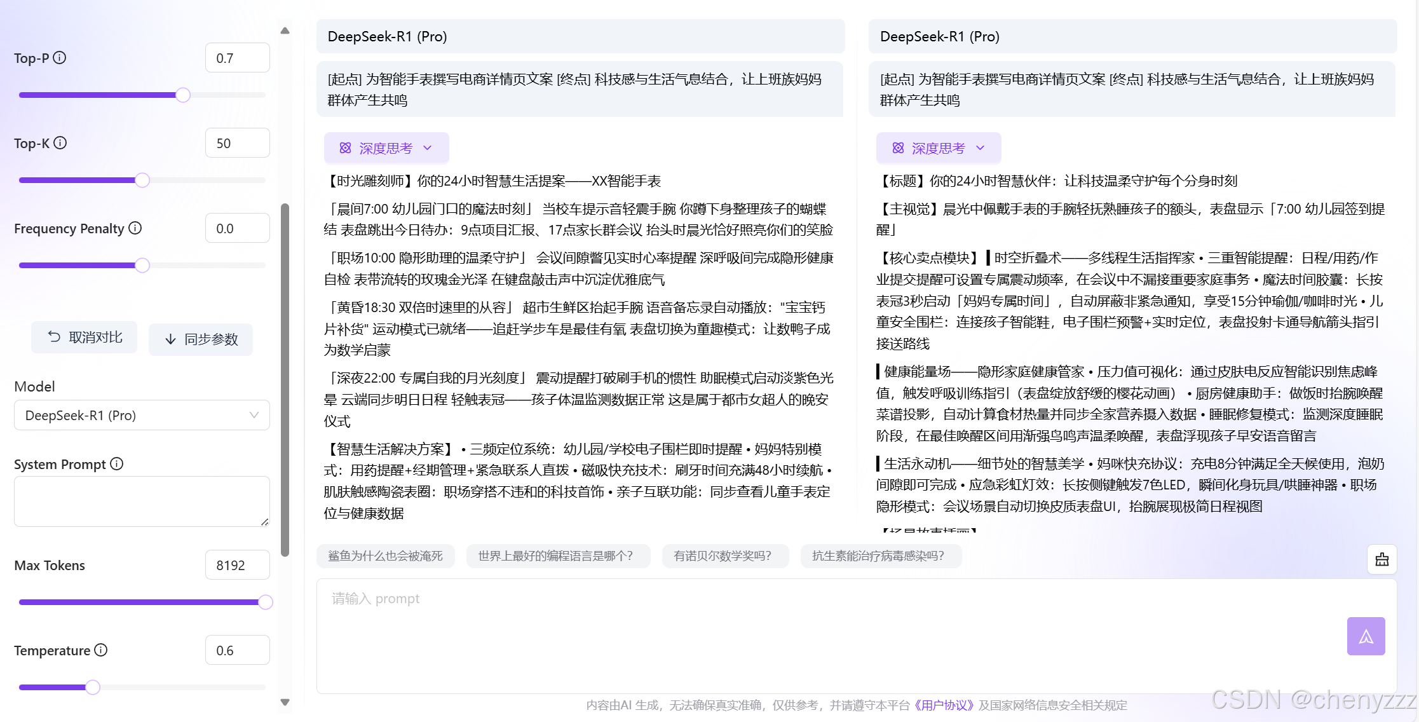Click the scroll-up arrow of sidebar

[285, 31]
